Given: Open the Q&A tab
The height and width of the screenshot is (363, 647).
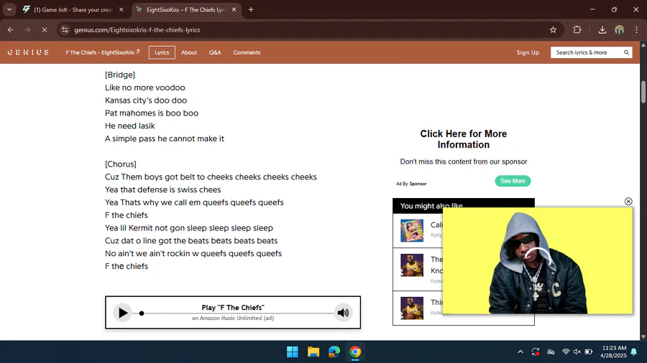Looking at the screenshot, I should 215,52.
